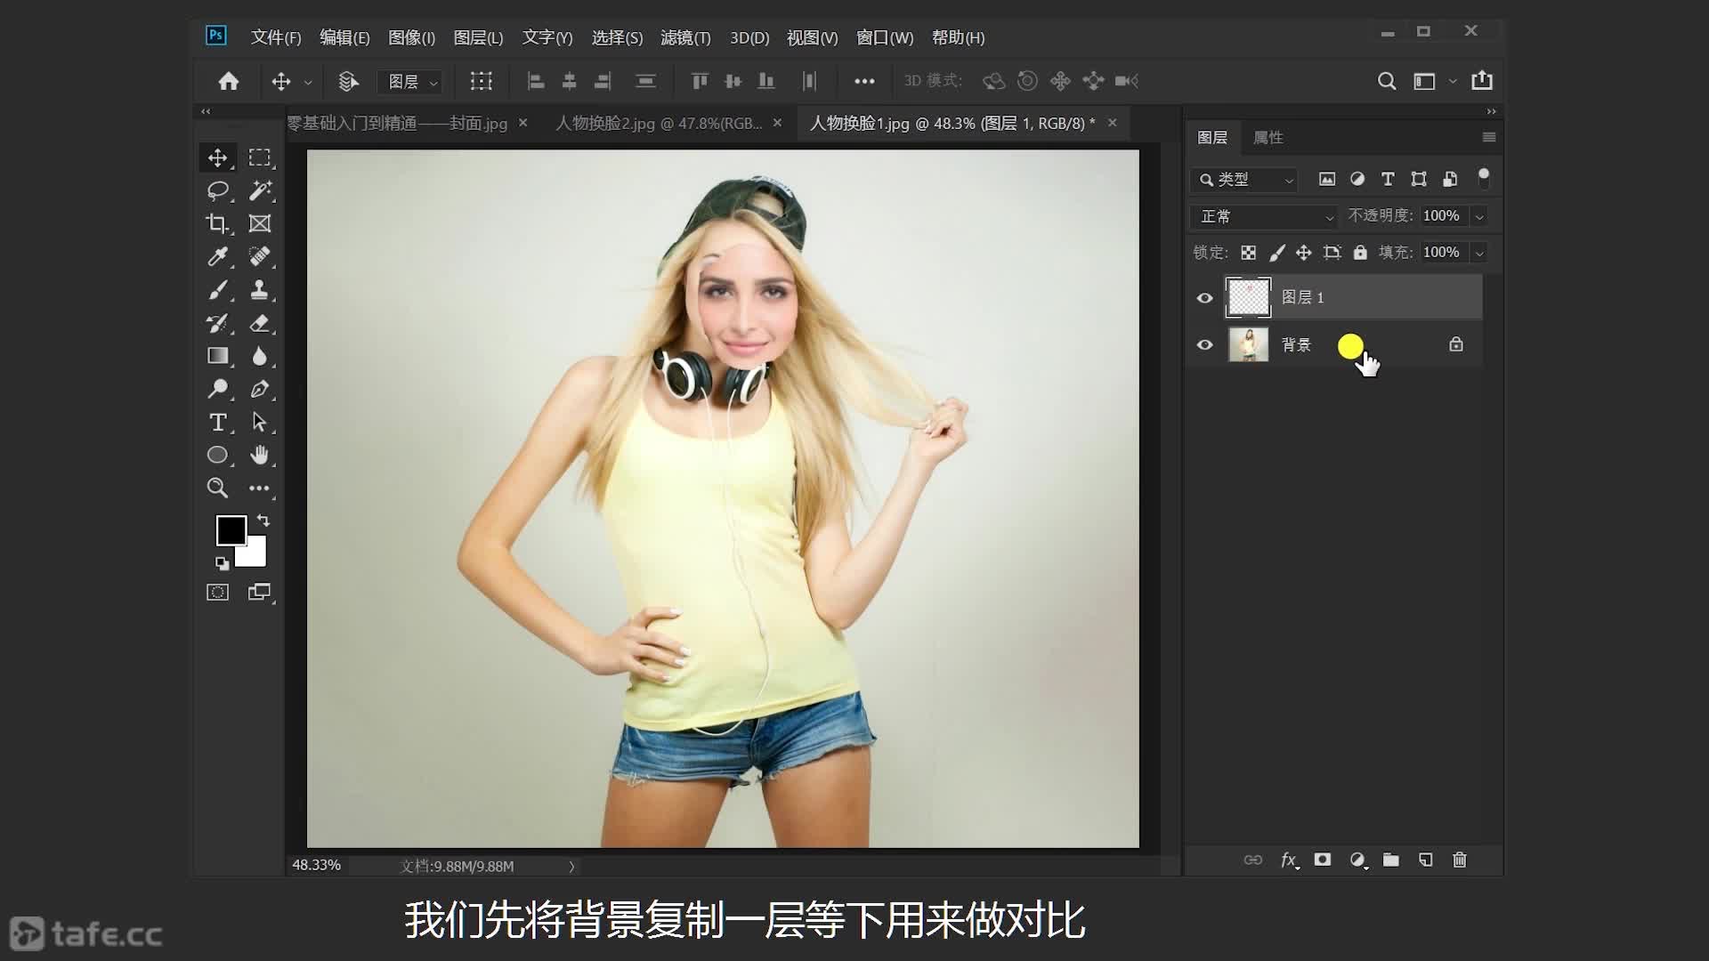
Task: Select the Ellipse shape tool
Action: (x=218, y=455)
